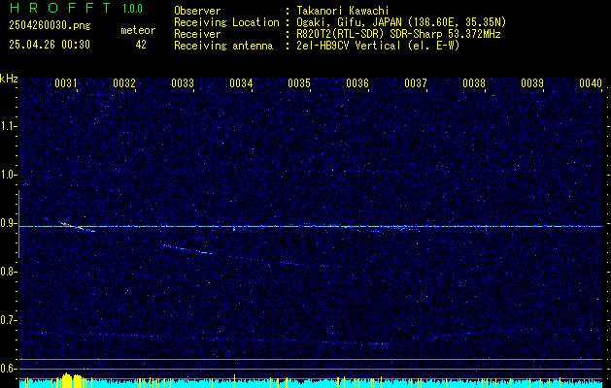Click the 0035 time marker
This screenshot has height=388, width=611.
299,83
